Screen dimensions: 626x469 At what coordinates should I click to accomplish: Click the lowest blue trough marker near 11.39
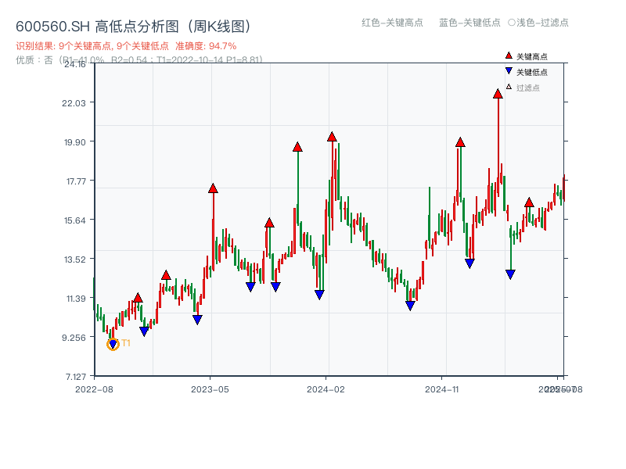(410, 305)
